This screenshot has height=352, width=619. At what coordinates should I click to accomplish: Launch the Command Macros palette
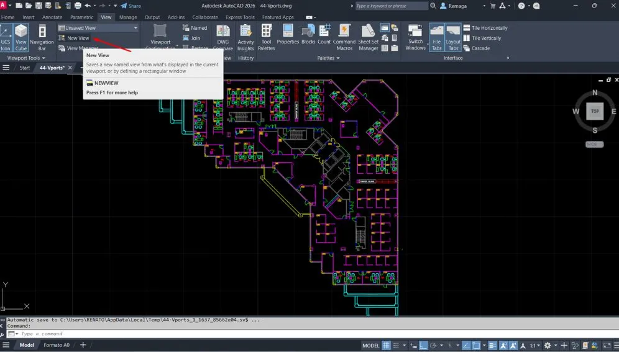[344, 37]
